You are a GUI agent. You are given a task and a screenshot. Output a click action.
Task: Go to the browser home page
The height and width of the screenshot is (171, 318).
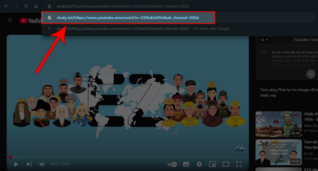point(36,6)
